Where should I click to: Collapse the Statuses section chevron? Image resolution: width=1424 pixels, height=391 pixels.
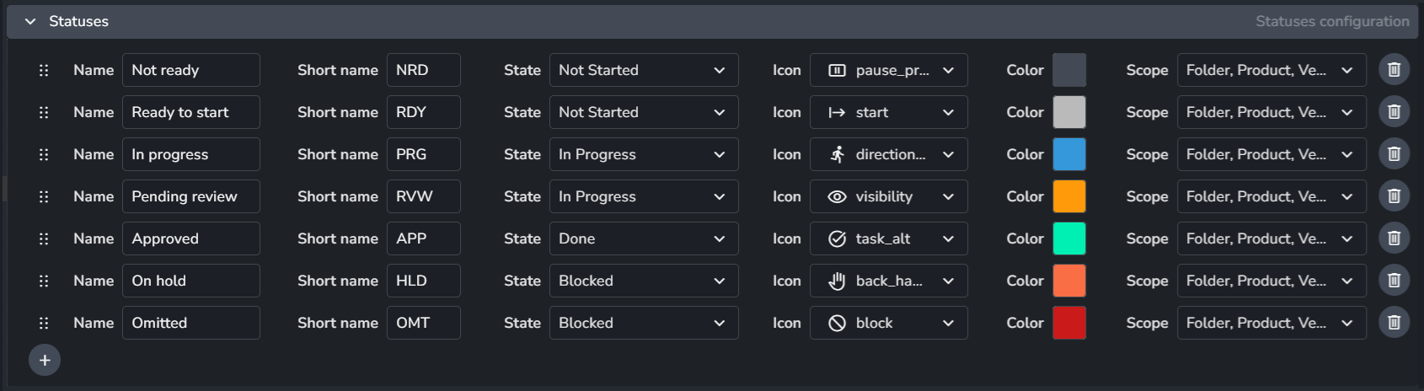click(x=30, y=22)
